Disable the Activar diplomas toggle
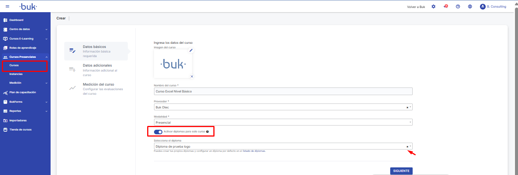 tap(158, 132)
